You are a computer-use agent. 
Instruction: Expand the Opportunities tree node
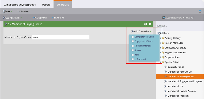161,57
